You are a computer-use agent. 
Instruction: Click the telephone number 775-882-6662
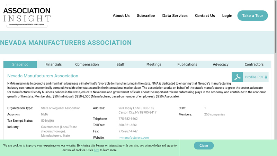(128, 119)
